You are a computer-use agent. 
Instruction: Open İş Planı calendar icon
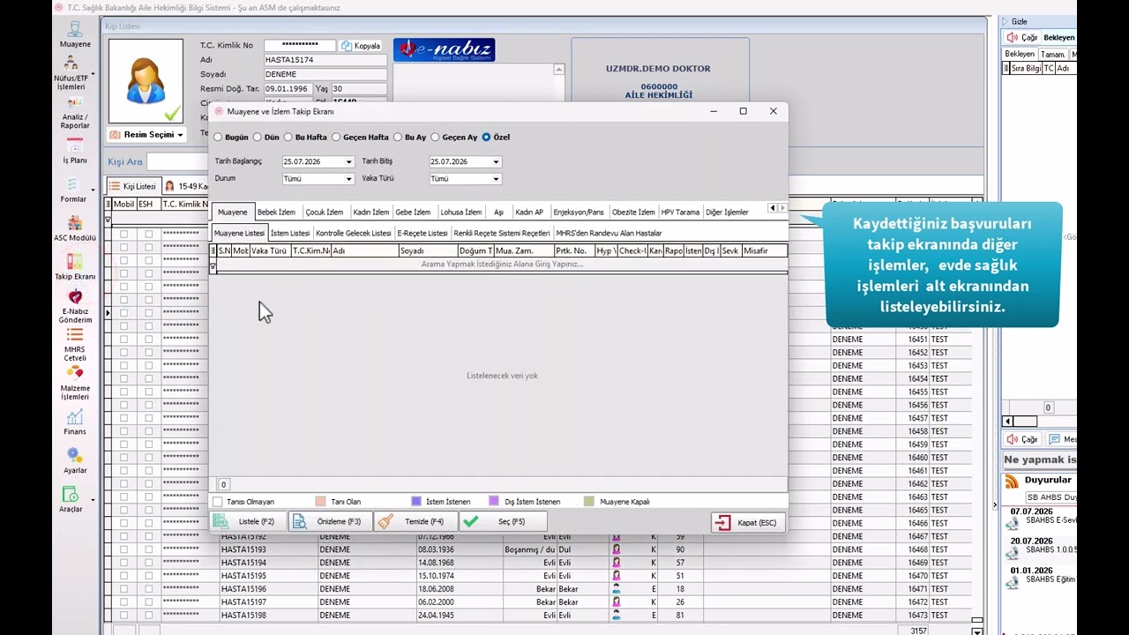[75, 151]
